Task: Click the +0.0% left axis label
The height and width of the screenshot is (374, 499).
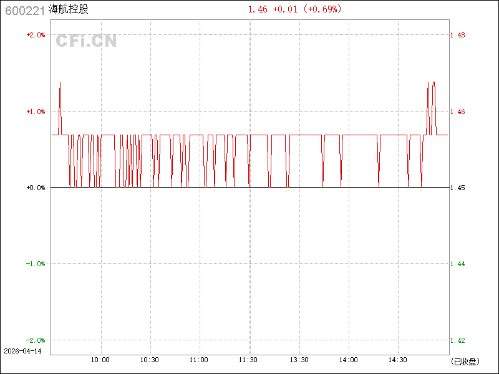Action: (x=36, y=188)
